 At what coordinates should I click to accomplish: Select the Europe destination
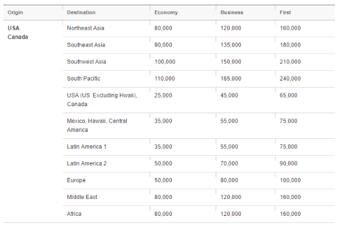[77, 180]
